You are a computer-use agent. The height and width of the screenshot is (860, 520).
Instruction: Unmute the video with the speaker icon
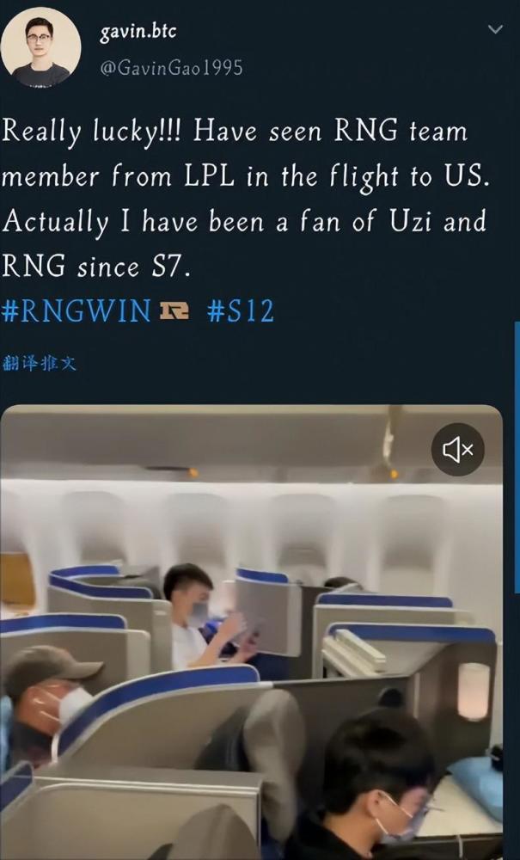[457, 449]
